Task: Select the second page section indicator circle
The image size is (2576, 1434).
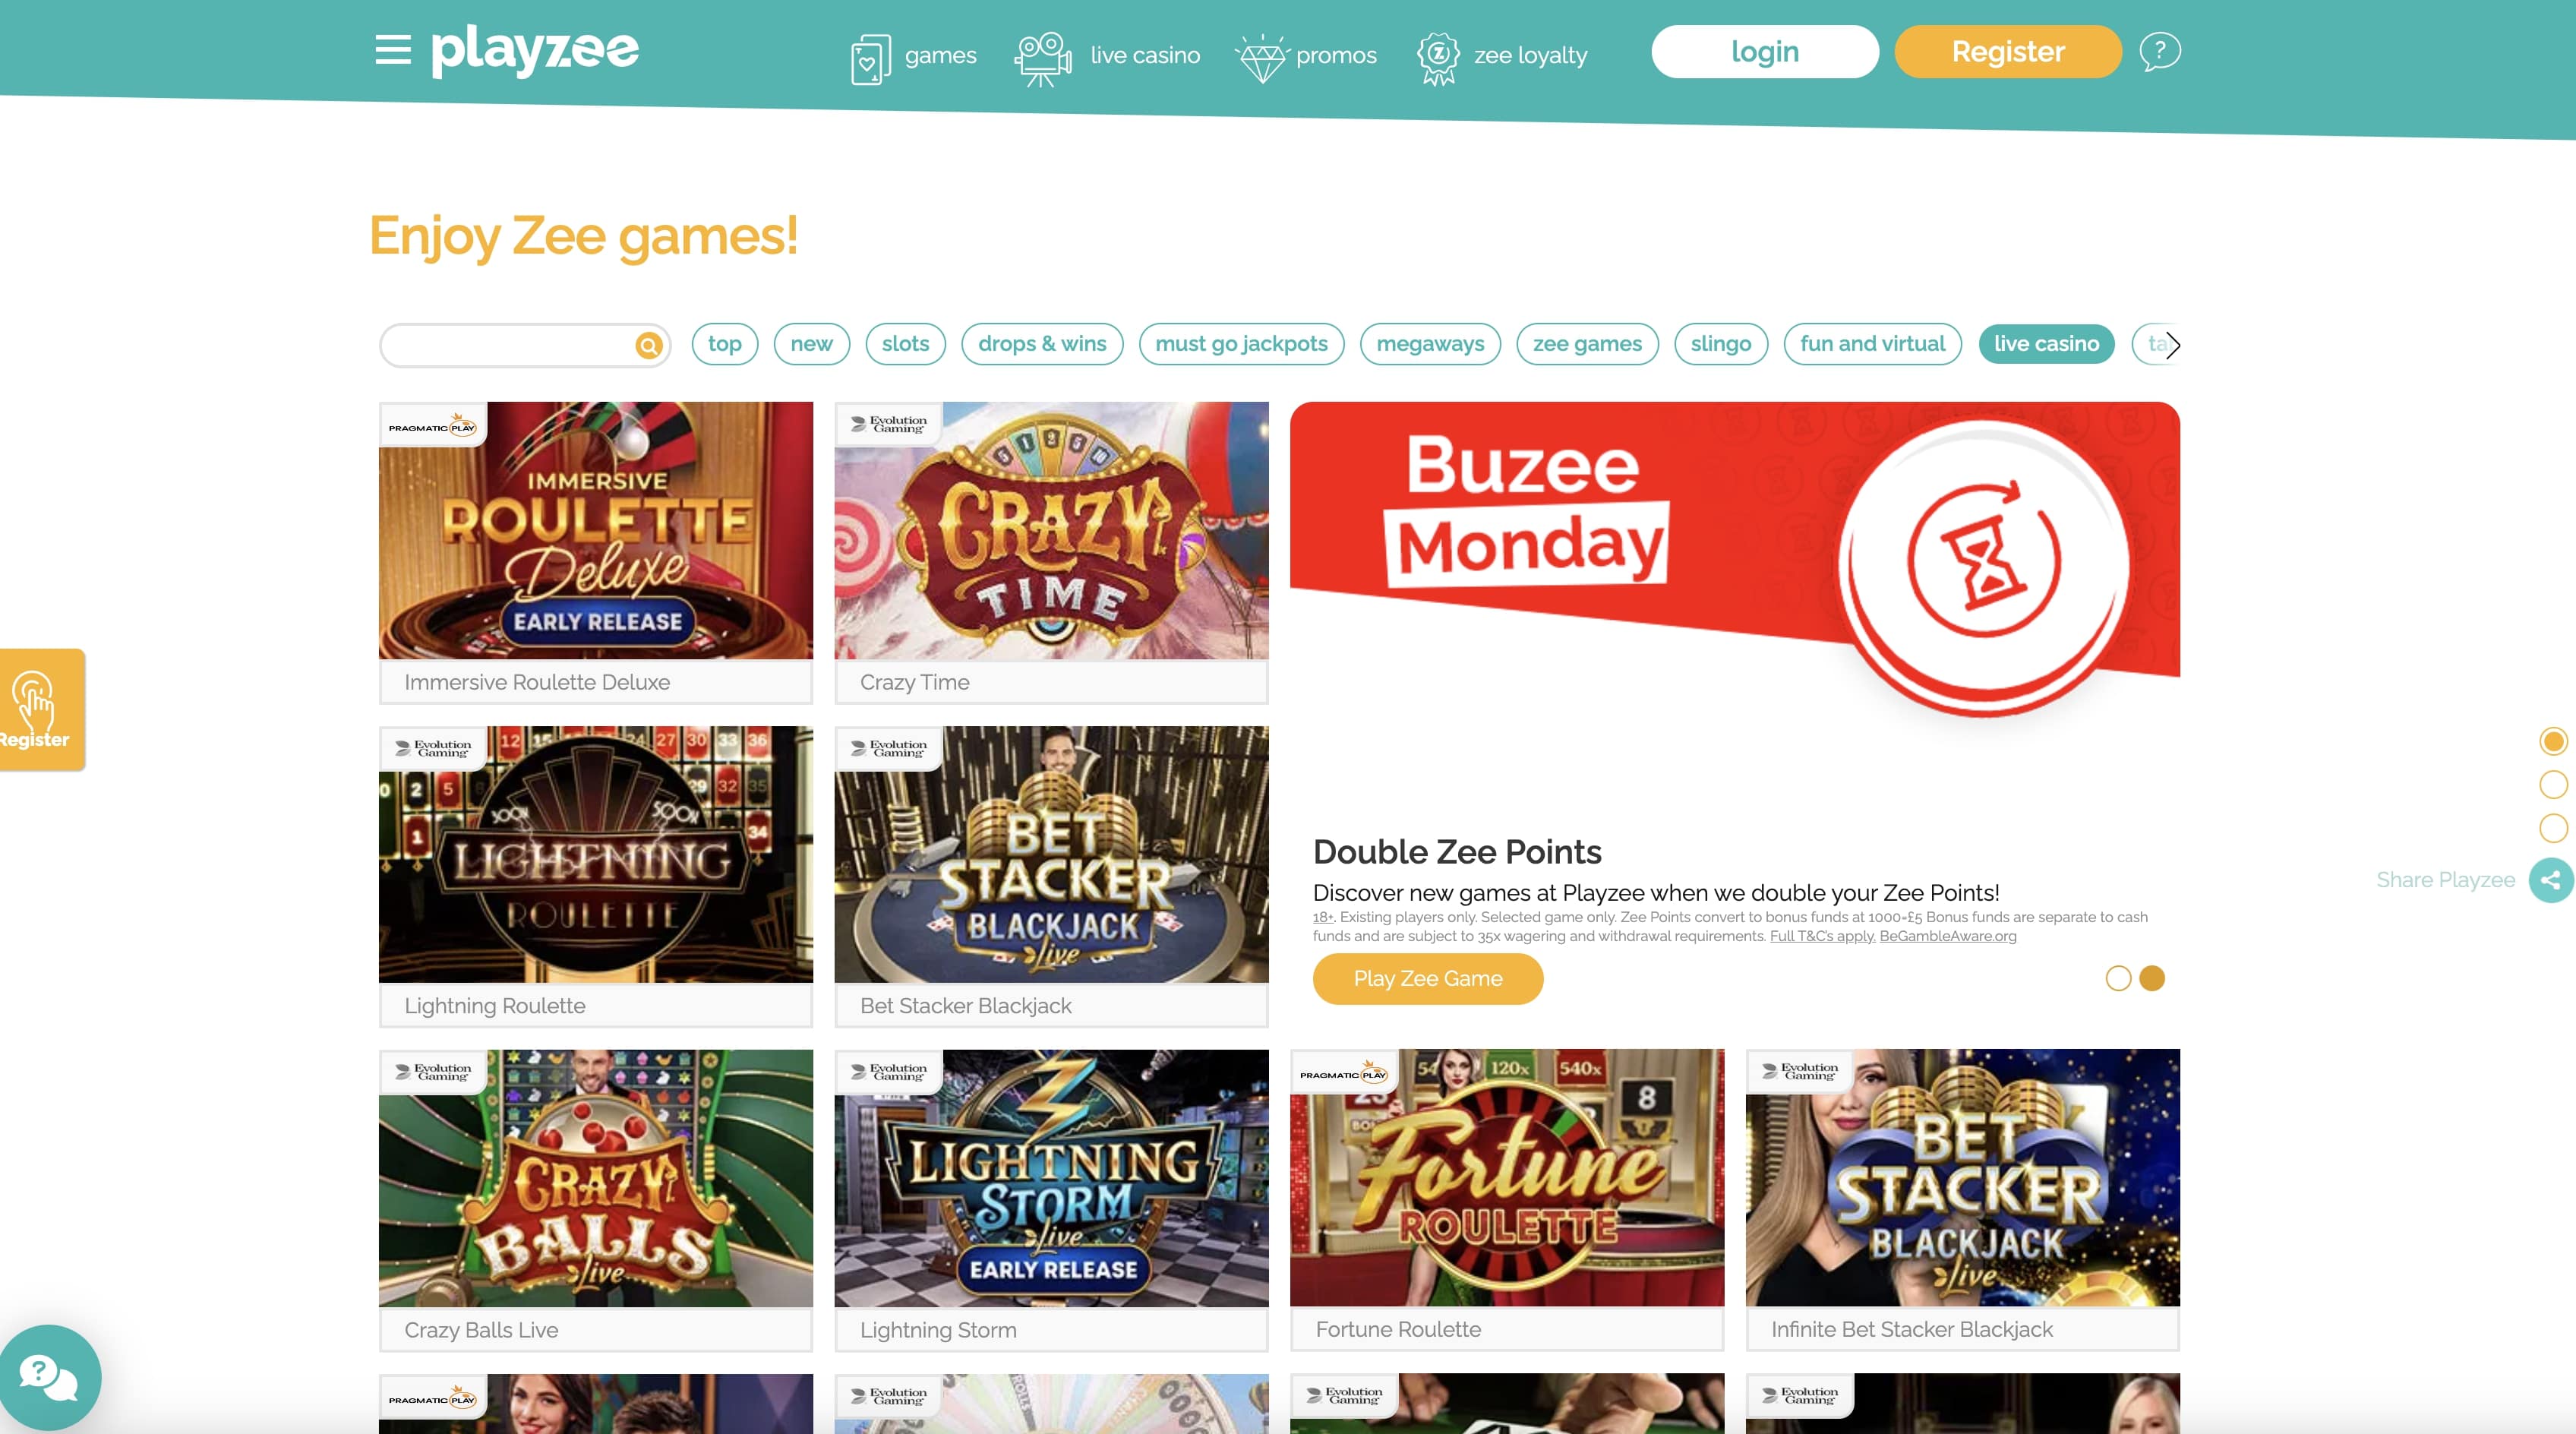Action: coord(2553,785)
